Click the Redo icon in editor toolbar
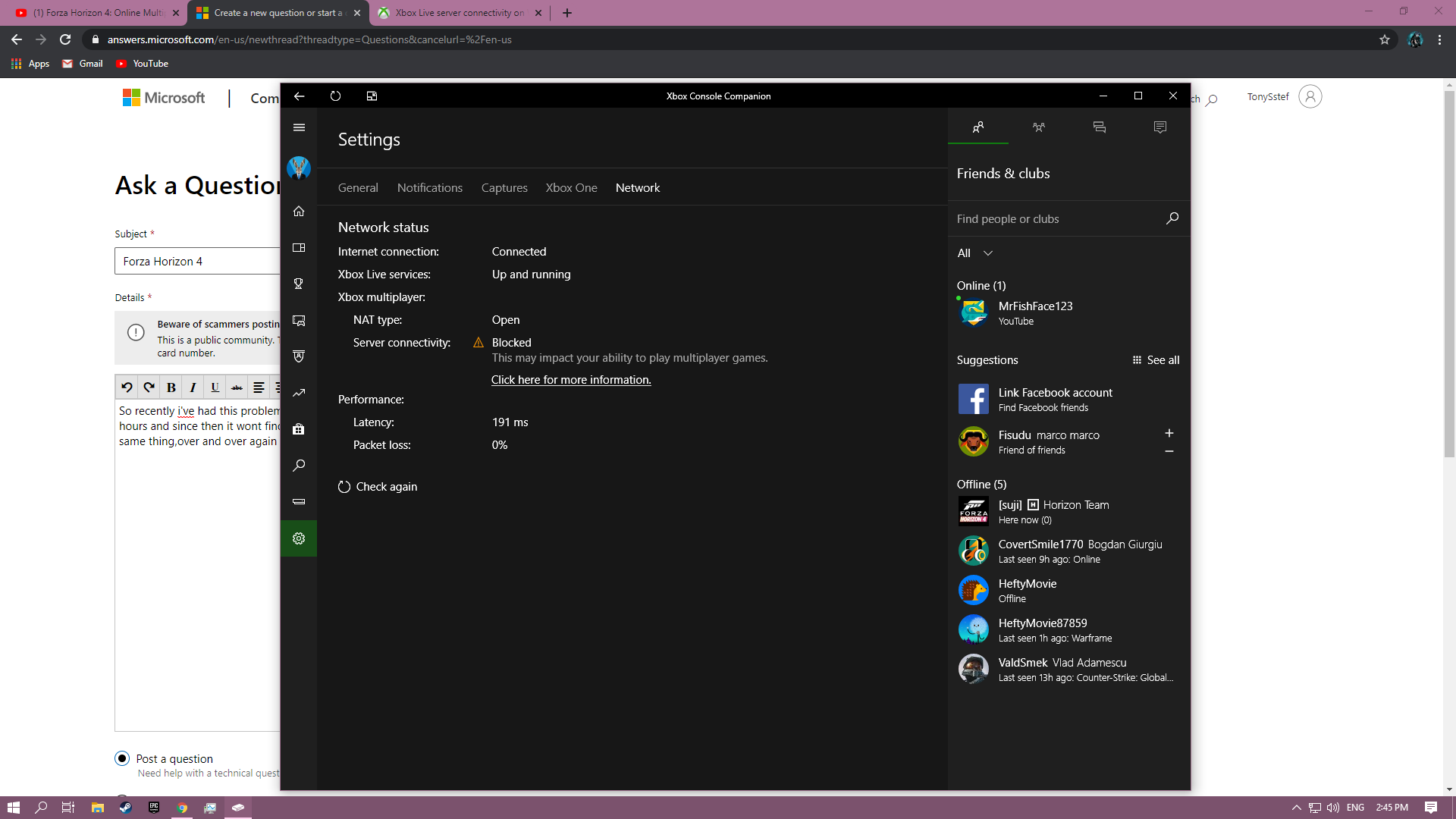 pos(149,388)
